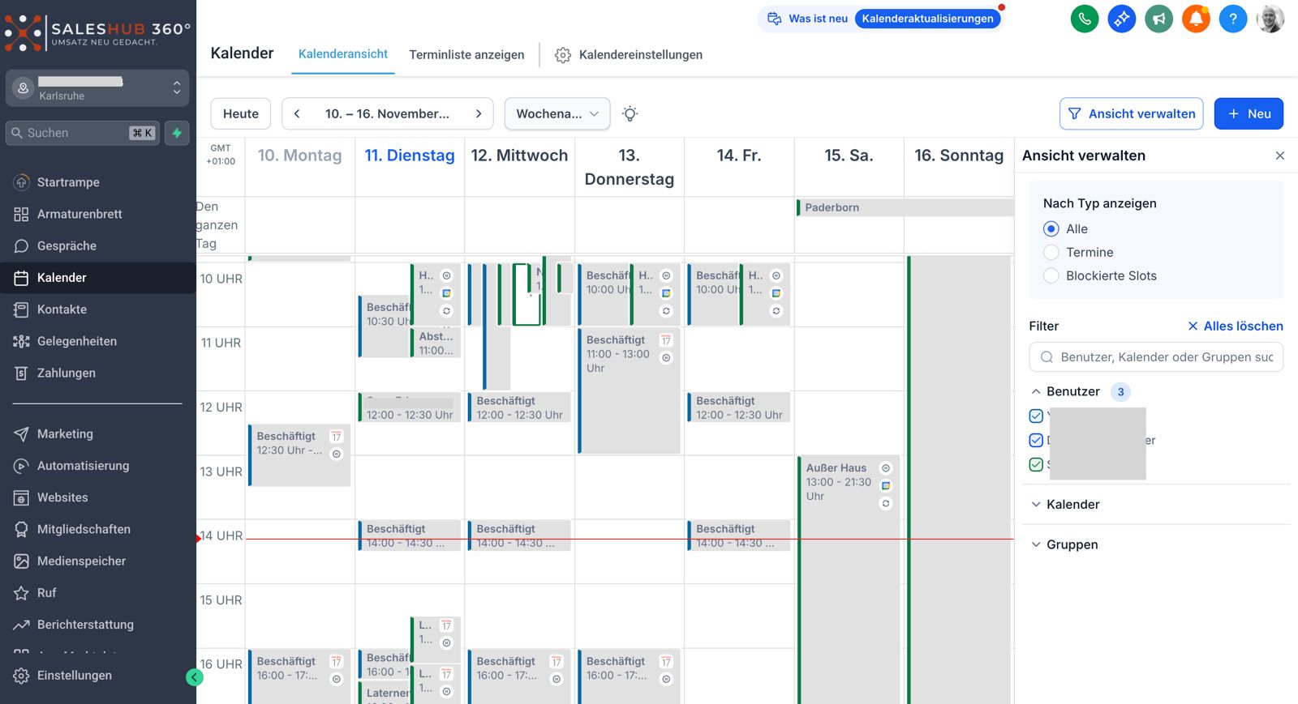Click the Heute button
The width and height of the screenshot is (1298, 704).
coord(241,114)
